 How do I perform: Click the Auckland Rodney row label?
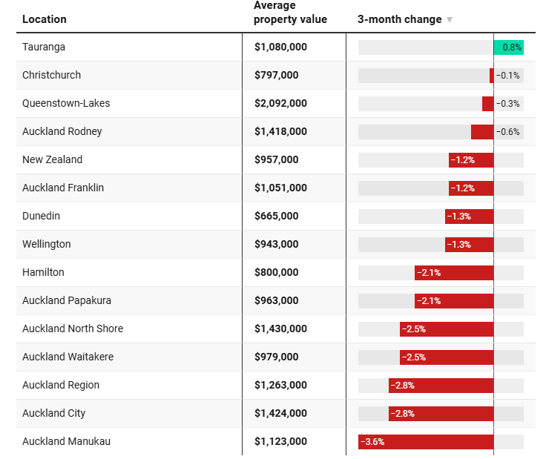pyautogui.click(x=62, y=131)
